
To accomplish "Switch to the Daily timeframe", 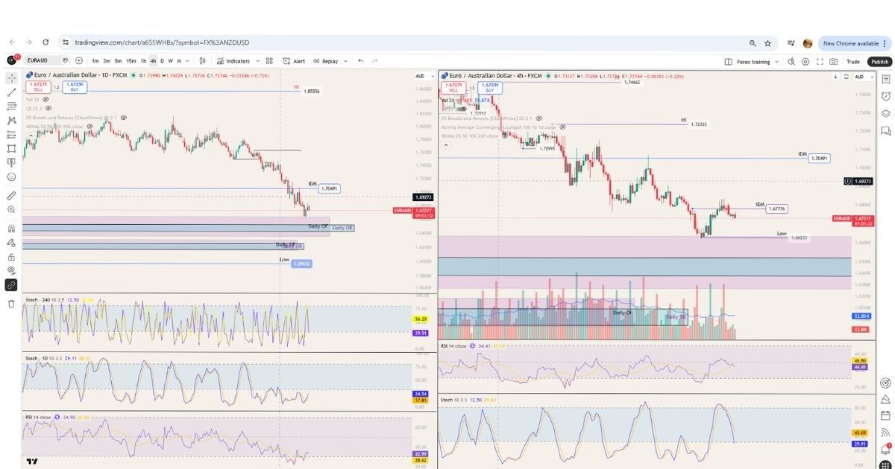I will click(x=161, y=61).
